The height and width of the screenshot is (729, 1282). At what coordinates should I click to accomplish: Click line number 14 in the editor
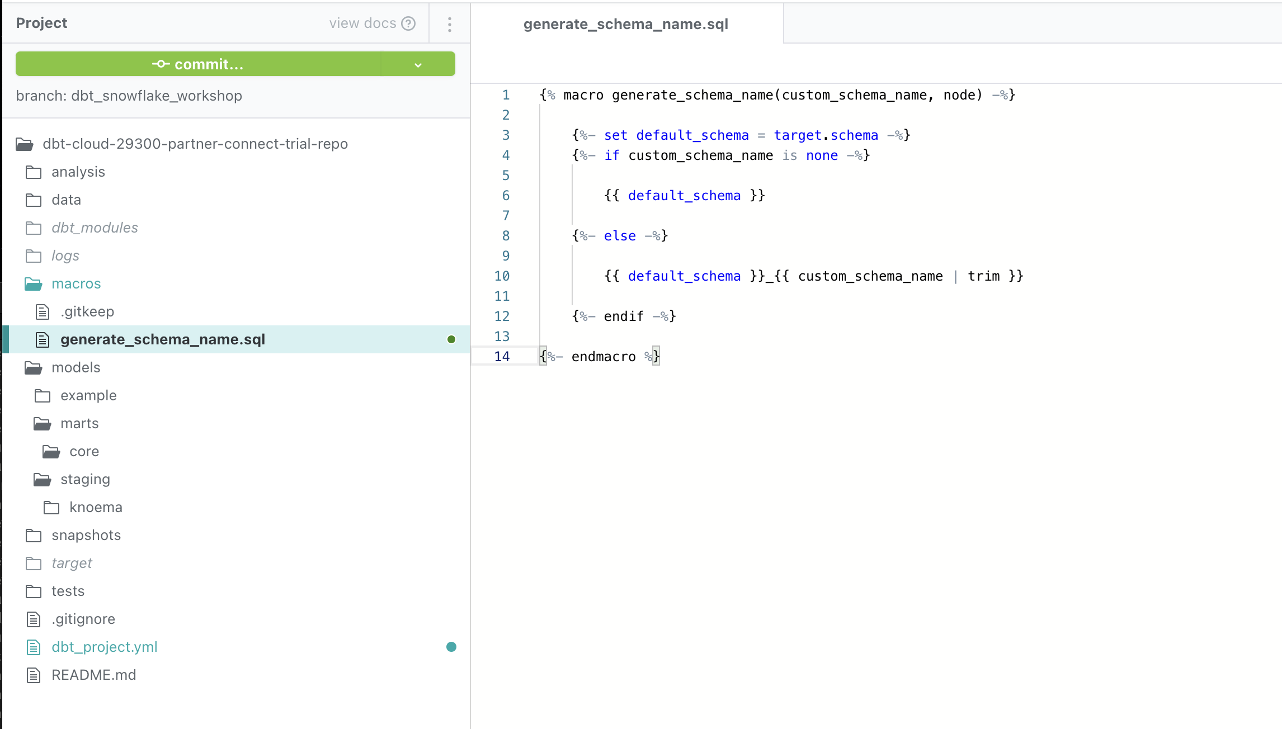(x=502, y=356)
